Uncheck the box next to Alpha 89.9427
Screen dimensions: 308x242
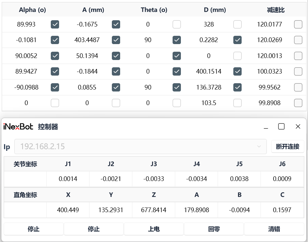(55, 72)
